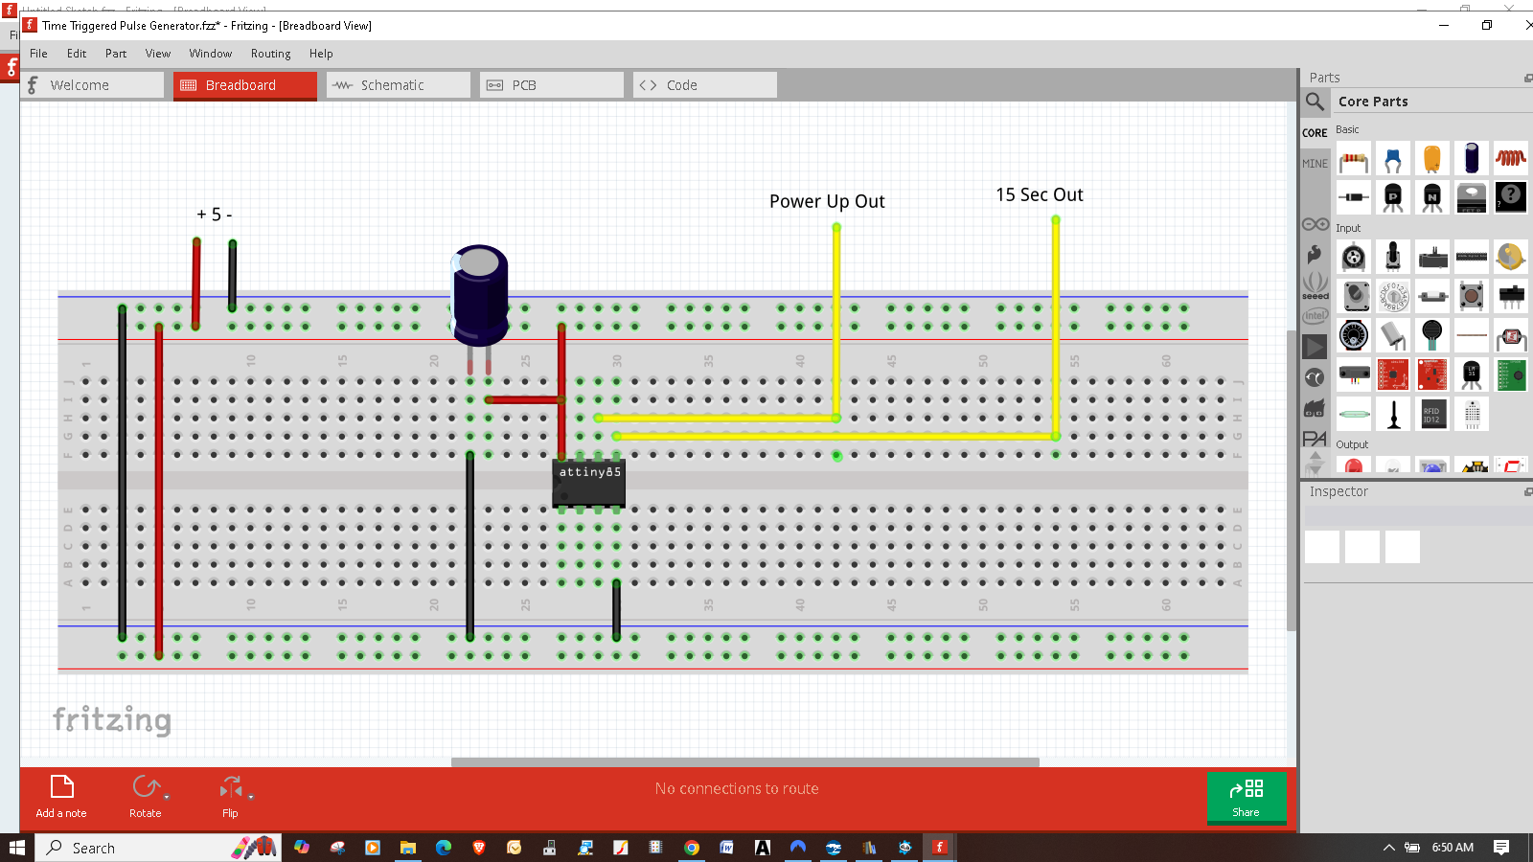The width and height of the screenshot is (1533, 862).
Task: Open the SparkFun parts bin
Action: click(1315, 255)
